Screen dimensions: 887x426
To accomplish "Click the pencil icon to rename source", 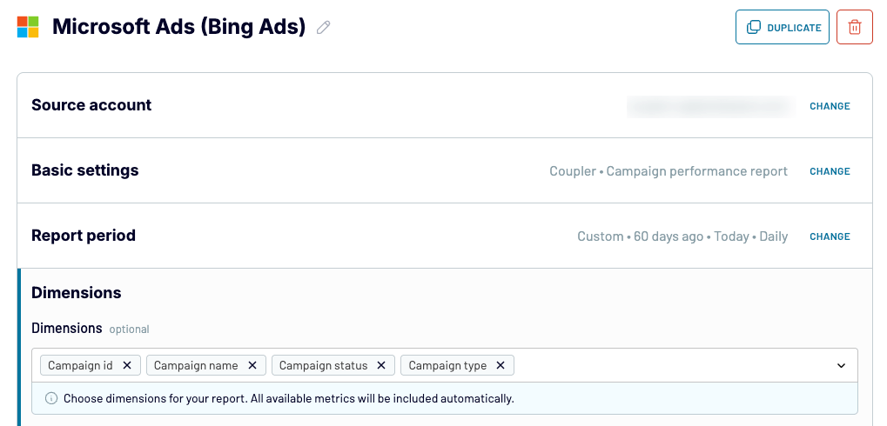I will (323, 27).
